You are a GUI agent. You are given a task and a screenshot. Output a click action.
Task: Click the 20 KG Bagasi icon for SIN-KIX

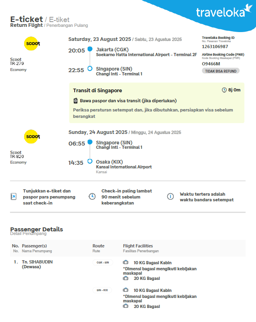click(x=126, y=306)
